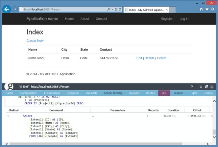Open browser Tools gear icon
This screenshot has height=147, width=218.
click(x=213, y=9)
